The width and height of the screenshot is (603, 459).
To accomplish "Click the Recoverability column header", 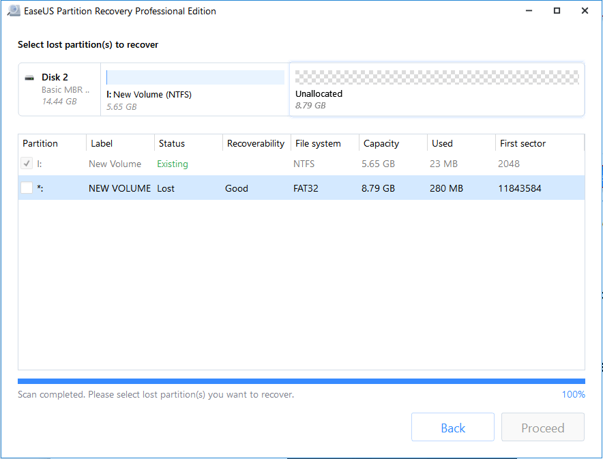I will coord(256,143).
